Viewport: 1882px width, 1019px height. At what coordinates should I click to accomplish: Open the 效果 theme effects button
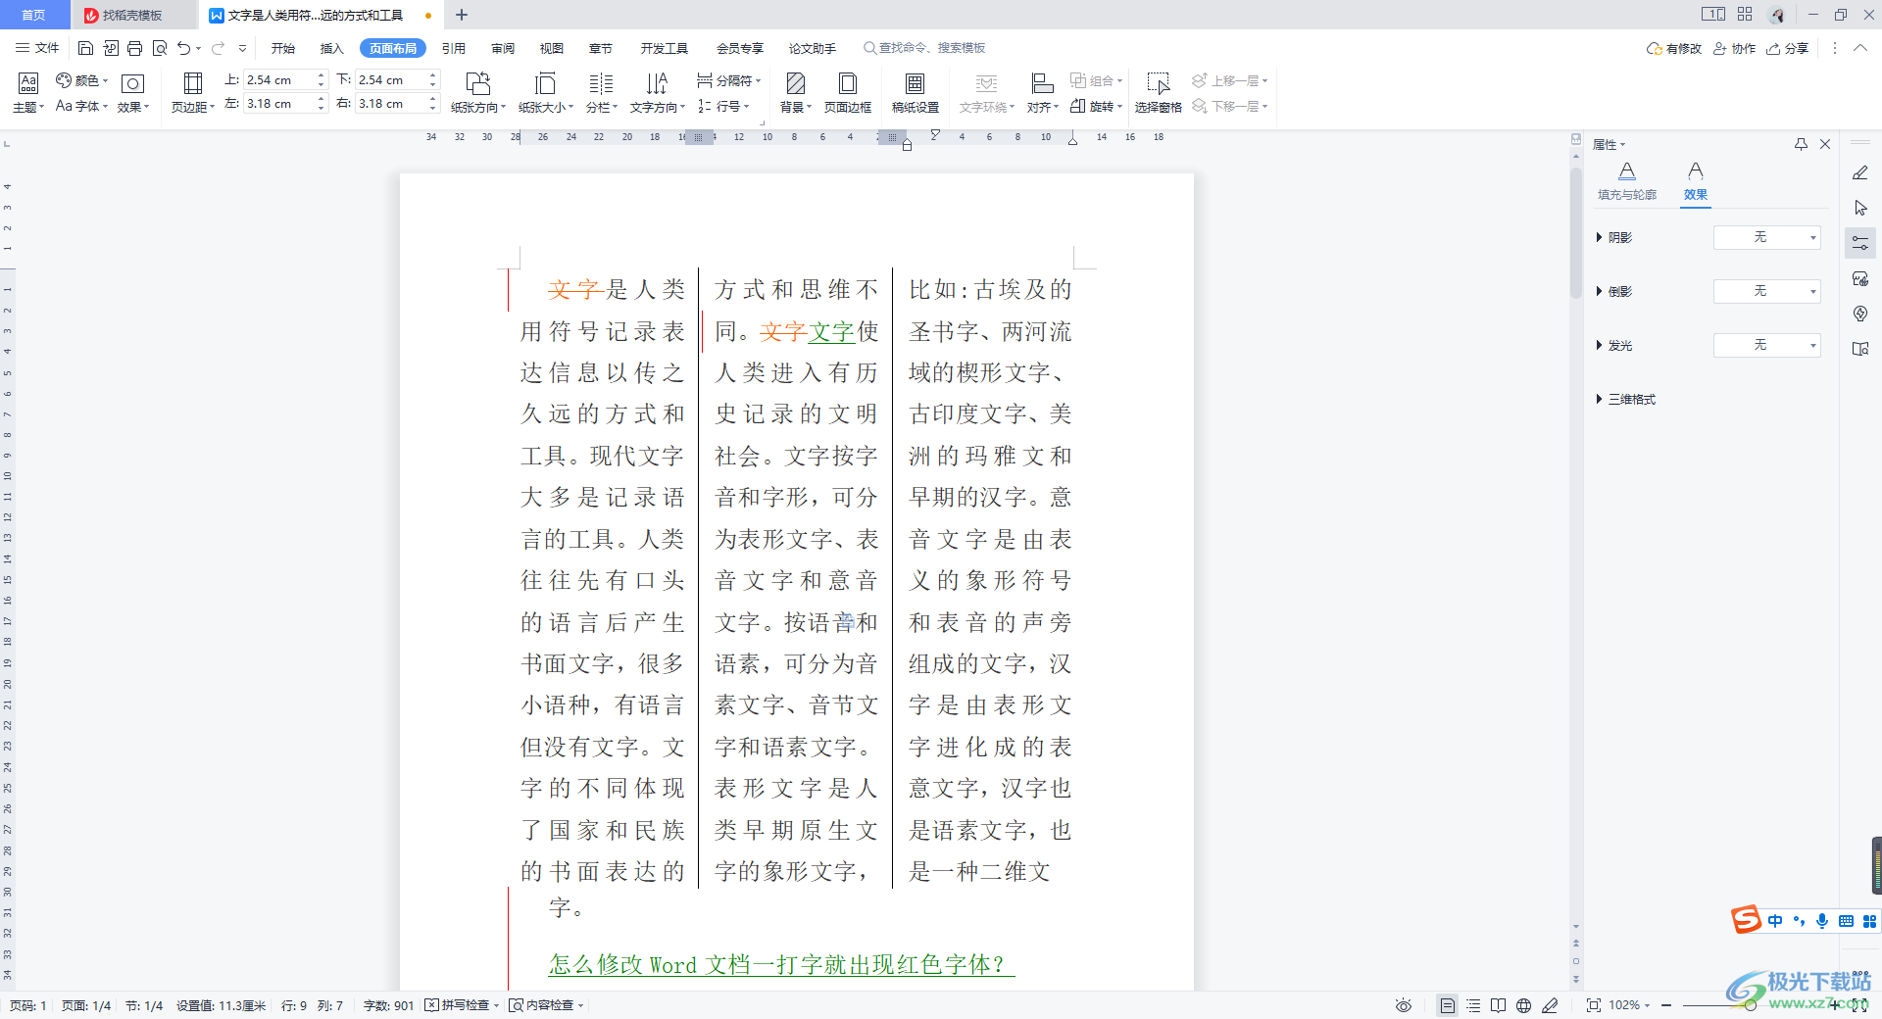(x=133, y=93)
